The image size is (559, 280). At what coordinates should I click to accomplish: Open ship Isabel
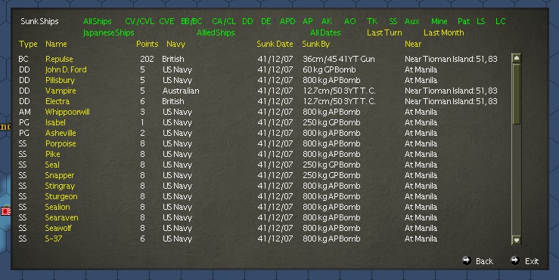pos(55,122)
